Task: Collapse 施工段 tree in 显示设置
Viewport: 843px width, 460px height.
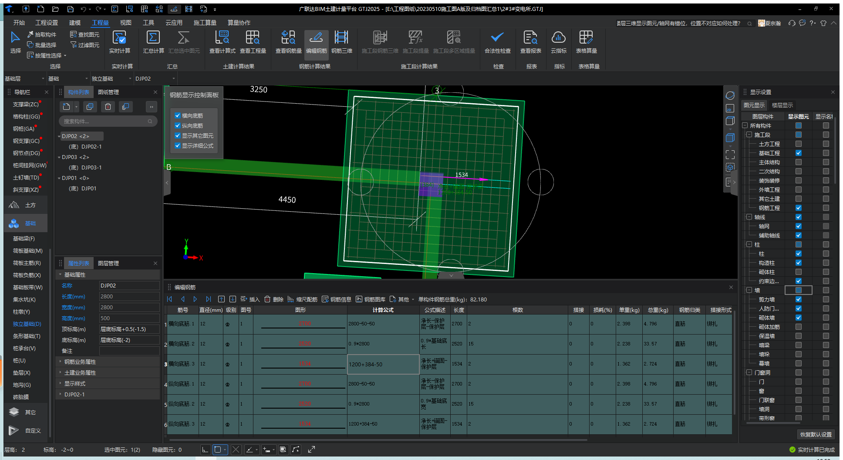Action: coord(749,135)
